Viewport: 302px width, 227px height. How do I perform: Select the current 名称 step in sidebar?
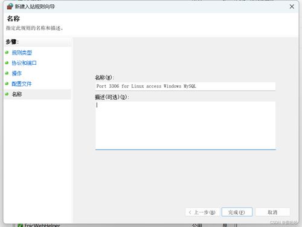(x=37, y=94)
